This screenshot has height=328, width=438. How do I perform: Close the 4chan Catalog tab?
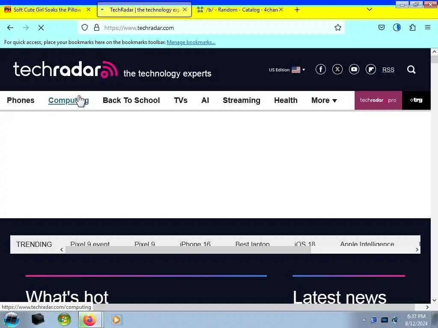point(281,9)
